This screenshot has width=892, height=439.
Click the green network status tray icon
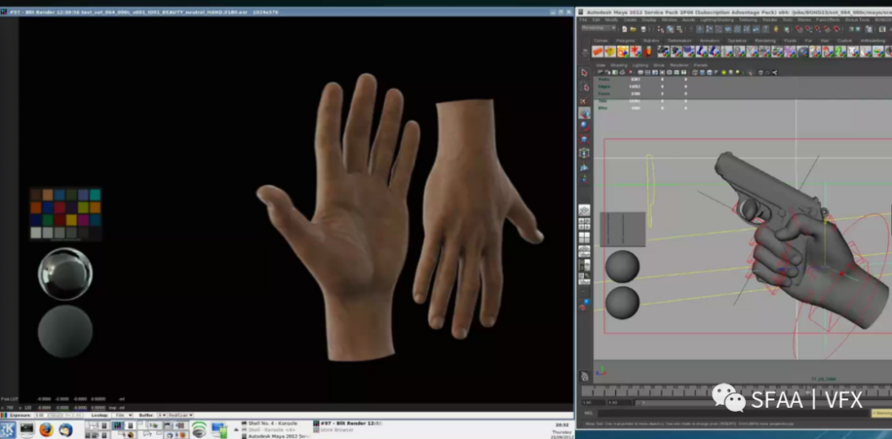[x=199, y=430]
